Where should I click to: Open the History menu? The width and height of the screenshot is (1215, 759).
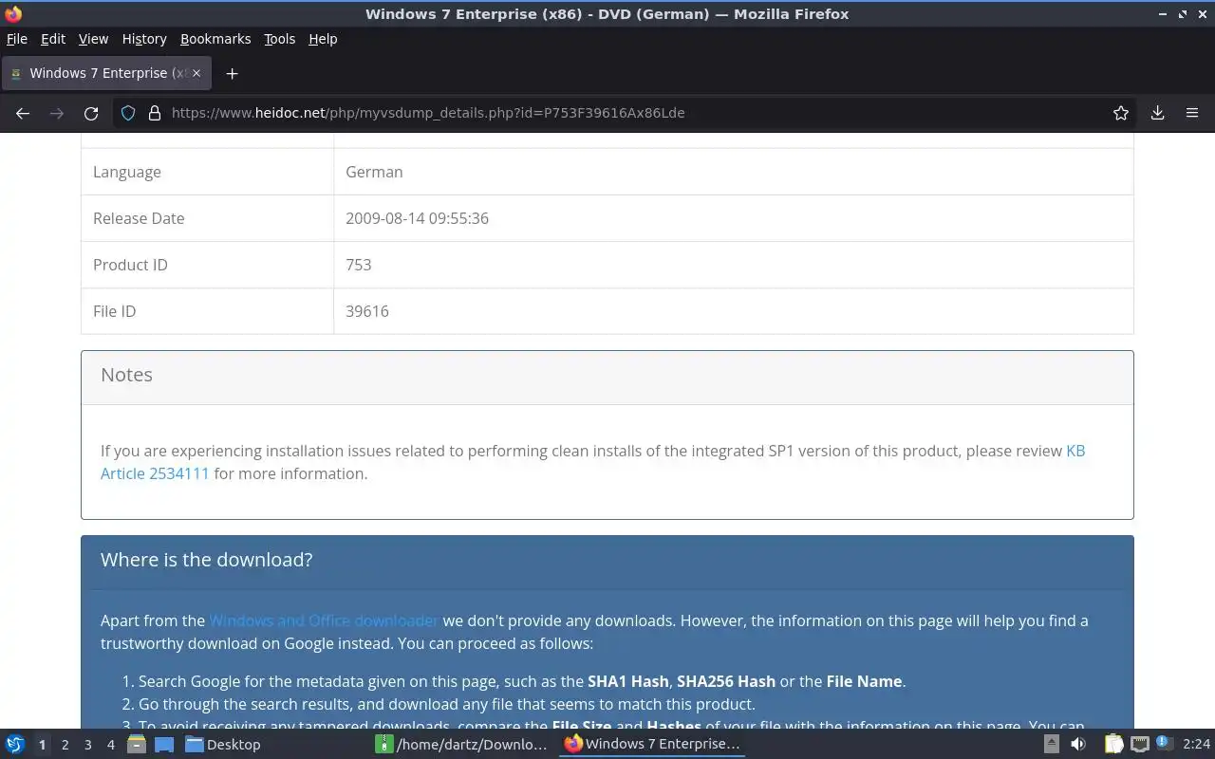point(144,39)
